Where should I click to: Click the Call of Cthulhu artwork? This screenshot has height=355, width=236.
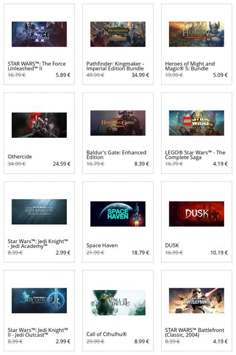[118, 302]
